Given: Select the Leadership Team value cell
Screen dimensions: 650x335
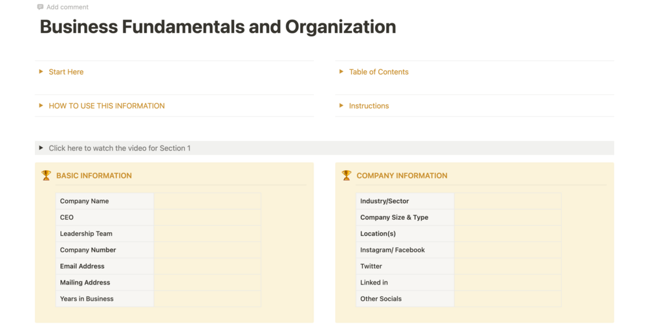Looking at the screenshot, I should click(x=207, y=233).
